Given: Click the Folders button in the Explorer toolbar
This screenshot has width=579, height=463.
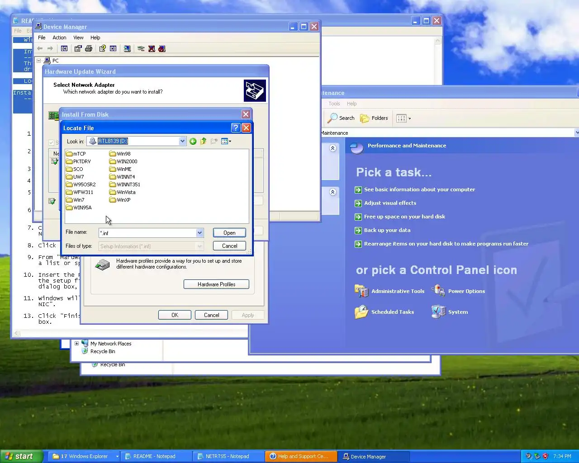Looking at the screenshot, I should coord(374,118).
